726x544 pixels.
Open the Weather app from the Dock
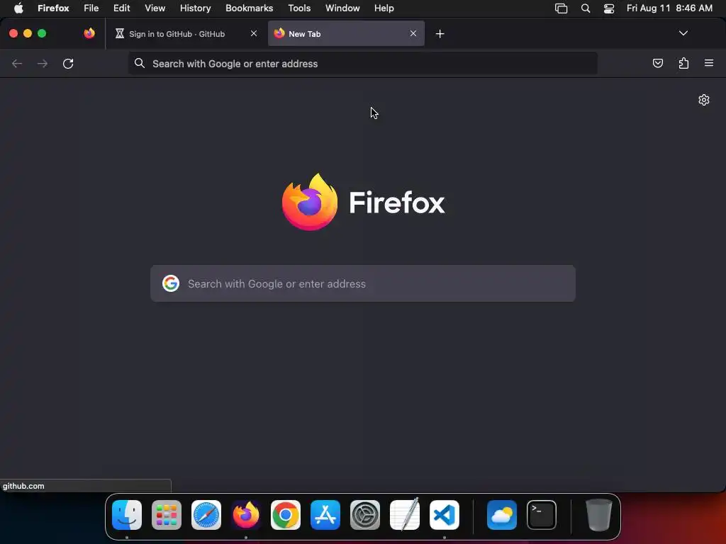click(x=502, y=515)
